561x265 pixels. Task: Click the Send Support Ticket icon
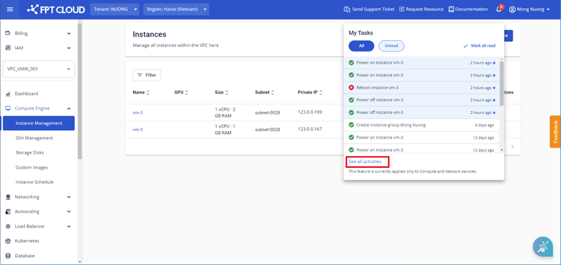pos(347,10)
